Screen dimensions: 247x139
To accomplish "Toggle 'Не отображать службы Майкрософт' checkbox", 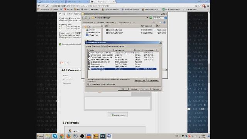I will [x=88, y=85].
